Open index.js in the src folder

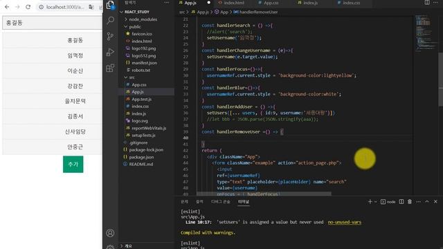138,113
